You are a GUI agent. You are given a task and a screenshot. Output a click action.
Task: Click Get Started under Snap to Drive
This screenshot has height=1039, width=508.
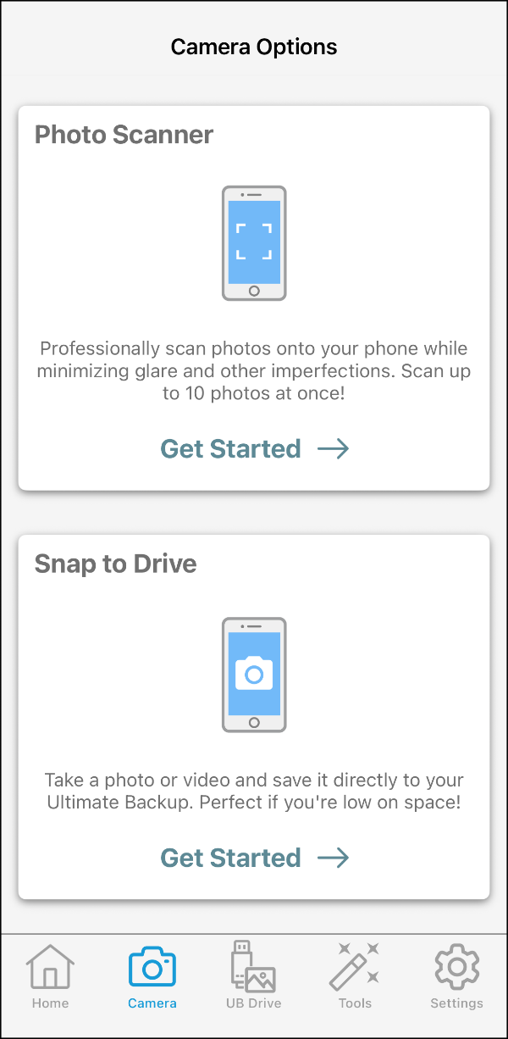230,857
